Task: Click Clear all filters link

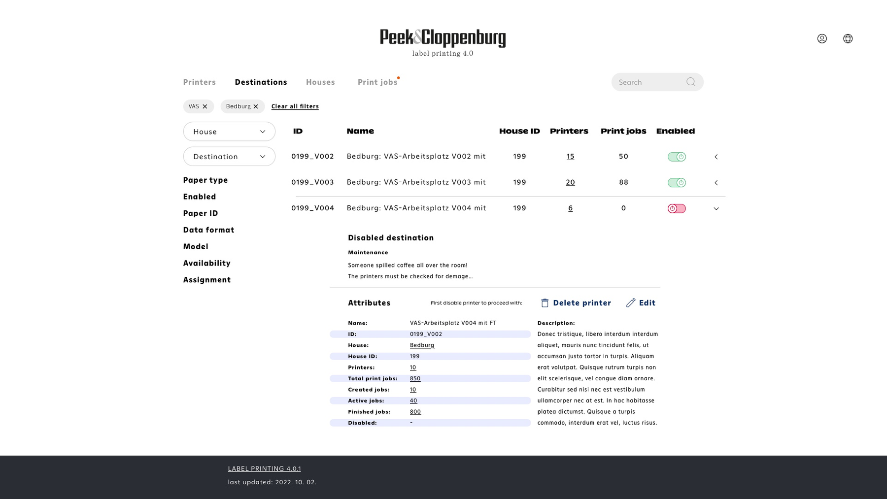Action: [295, 106]
